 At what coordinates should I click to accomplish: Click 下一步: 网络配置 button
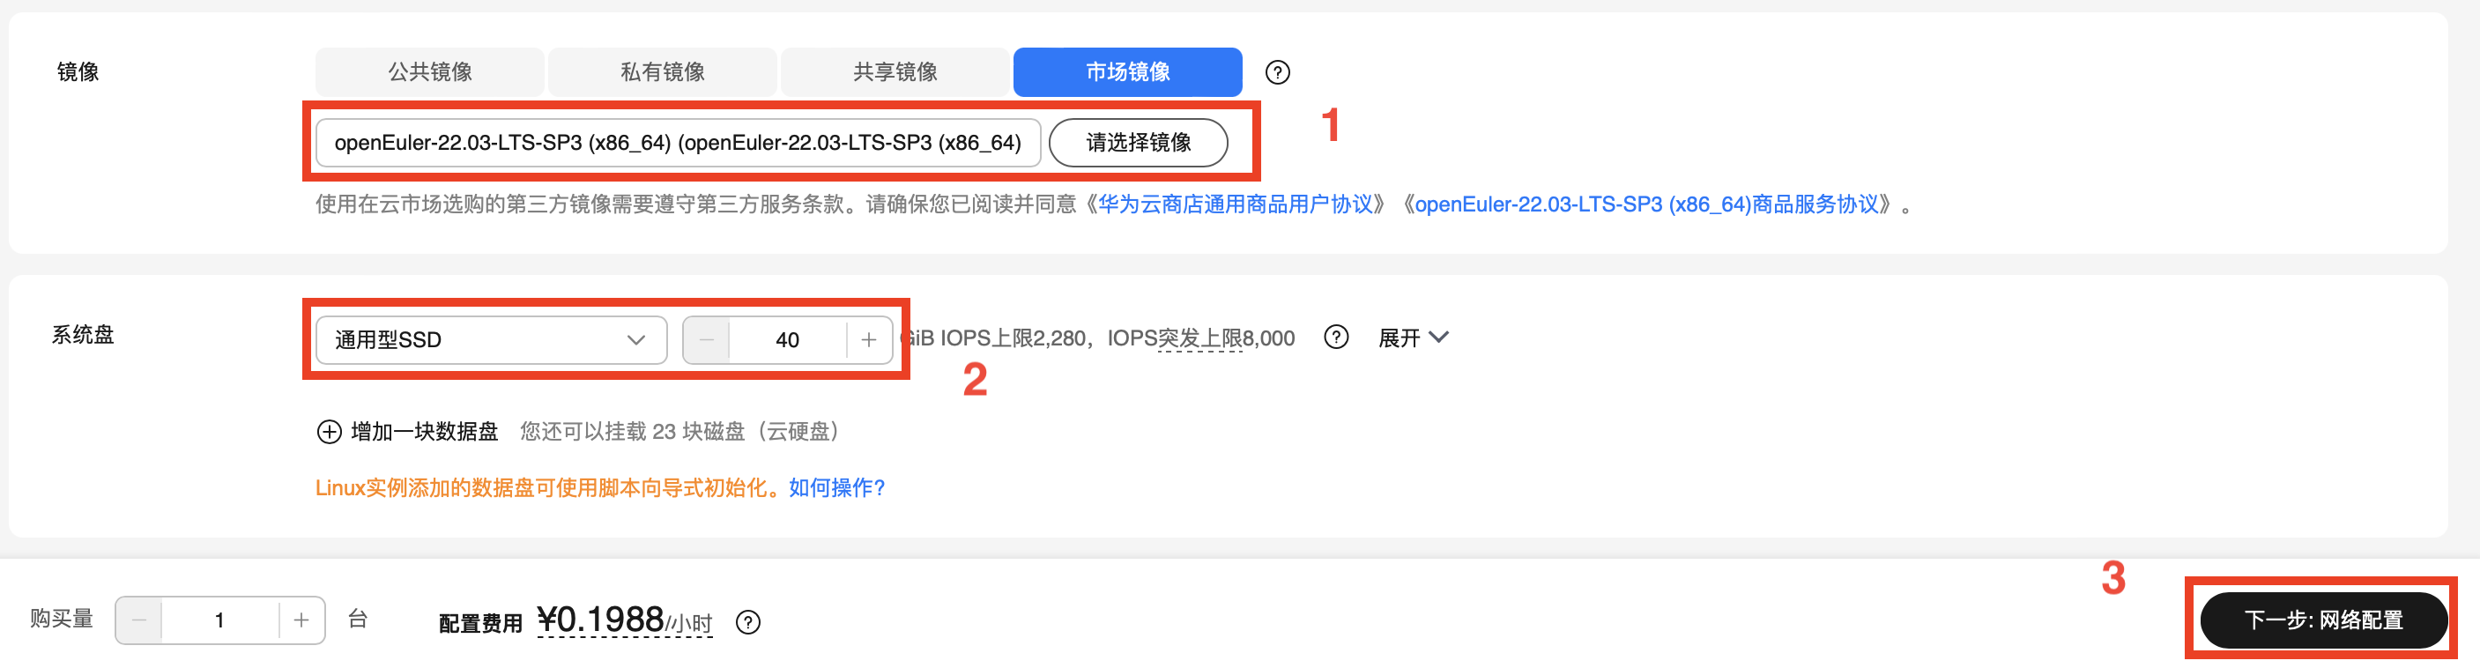pos(2323,620)
